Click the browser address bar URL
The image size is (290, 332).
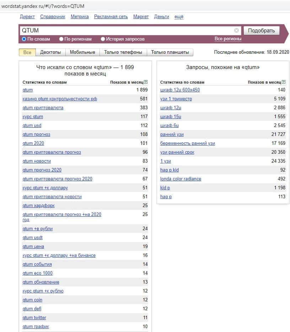[43, 6]
